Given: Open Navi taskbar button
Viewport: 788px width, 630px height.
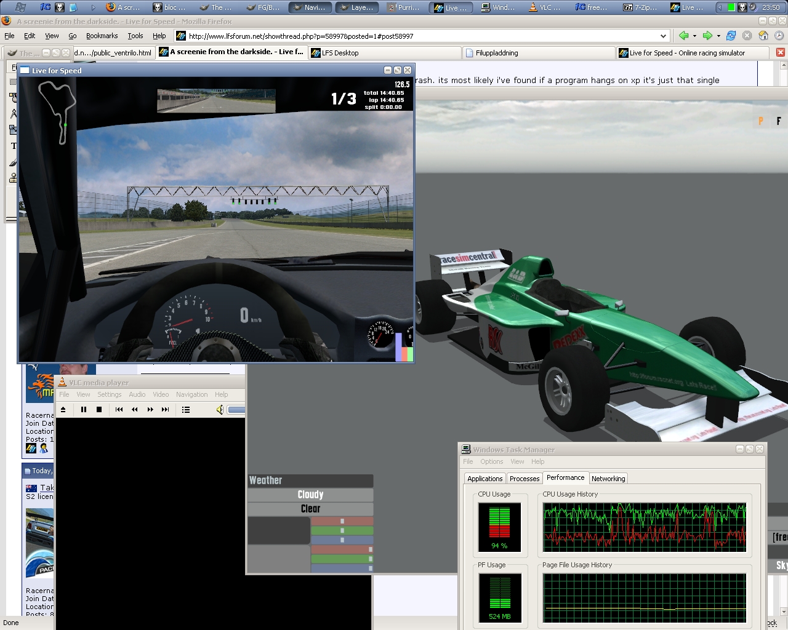Looking at the screenshot, I should click(x=310, y=7).
